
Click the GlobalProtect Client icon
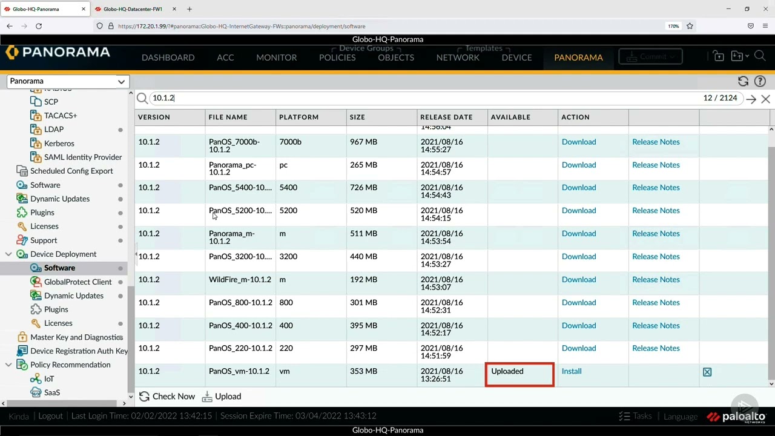tap(36, 282)
